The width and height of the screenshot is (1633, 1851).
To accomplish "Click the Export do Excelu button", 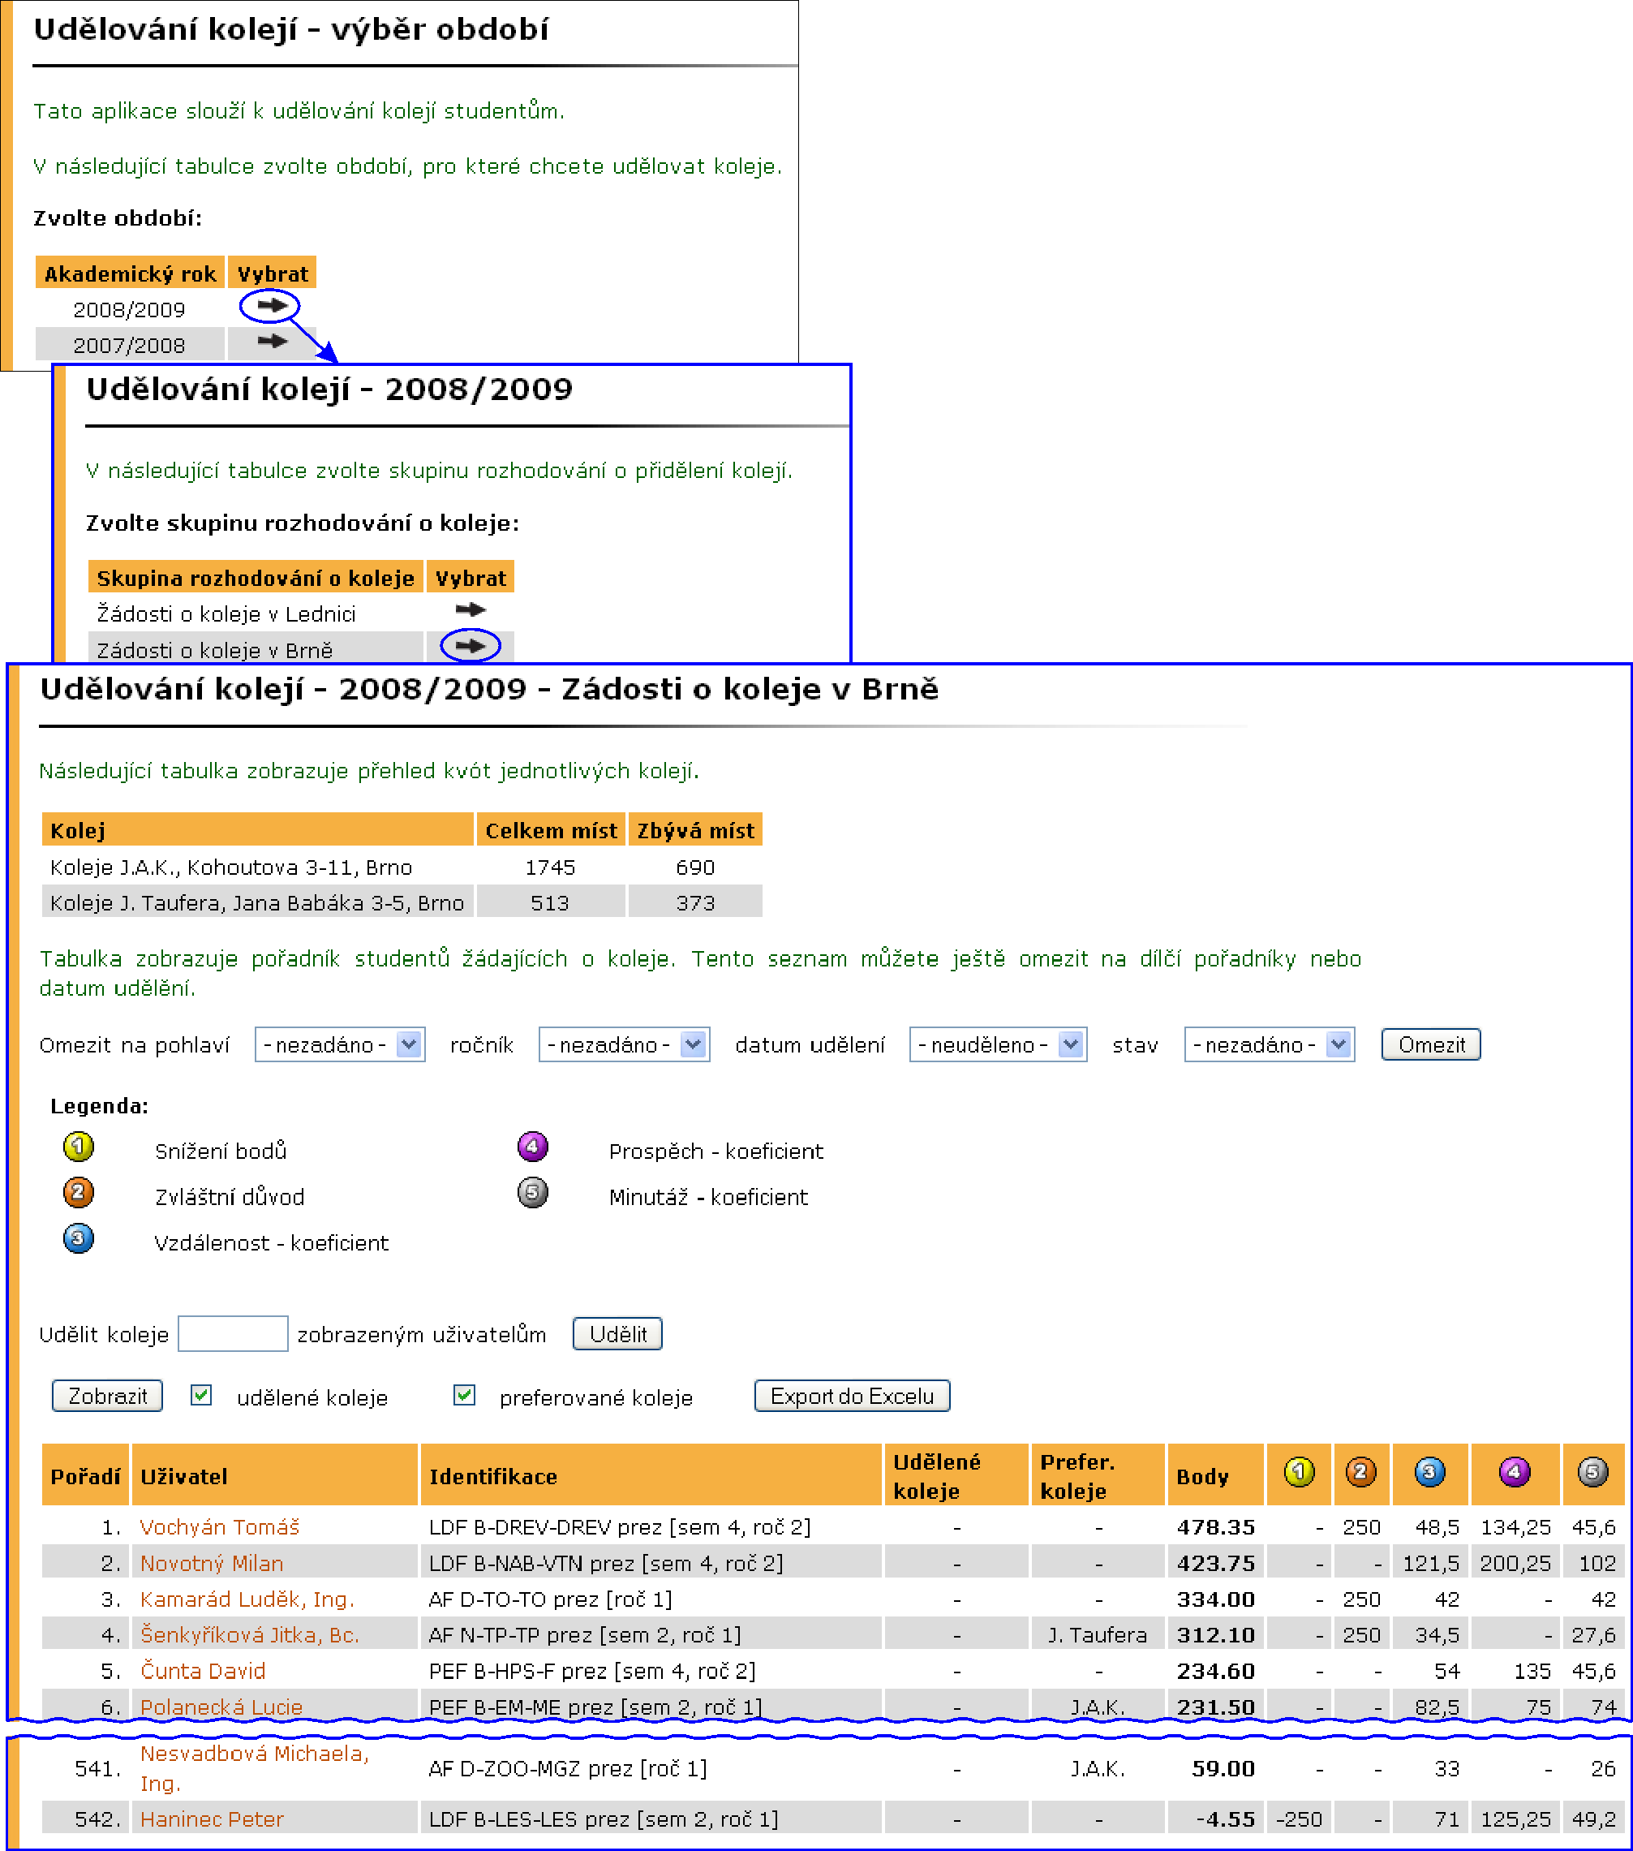I will tap(852, 1396).
